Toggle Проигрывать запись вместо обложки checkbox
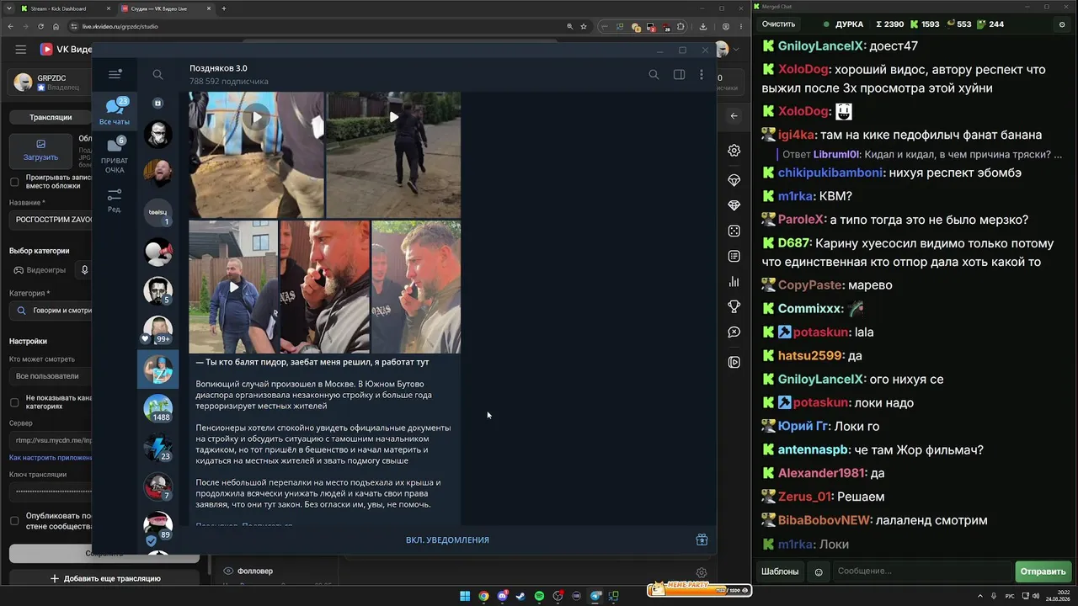 pos(14,182)
